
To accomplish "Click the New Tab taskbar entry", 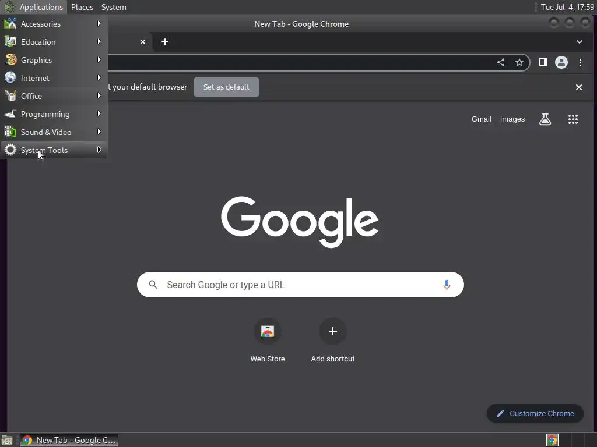I will pos(69,440).
